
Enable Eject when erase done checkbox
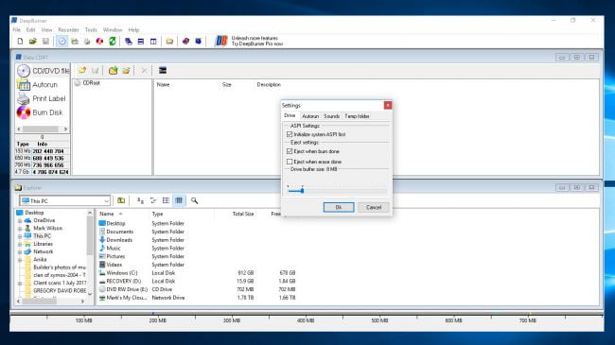pyautogui.click(x=290, y=162)
